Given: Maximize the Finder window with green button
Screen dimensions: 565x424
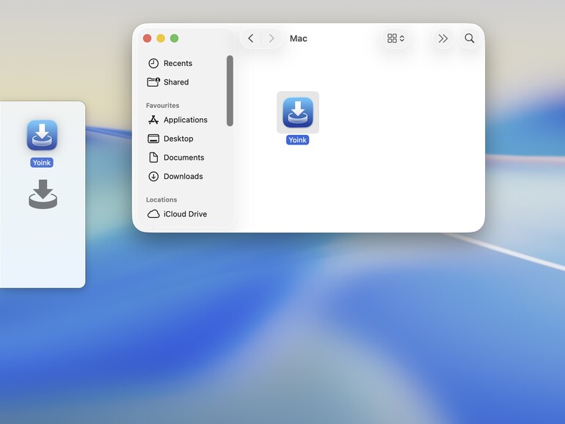Looking at the screenshot, I should tap(175, 38).
